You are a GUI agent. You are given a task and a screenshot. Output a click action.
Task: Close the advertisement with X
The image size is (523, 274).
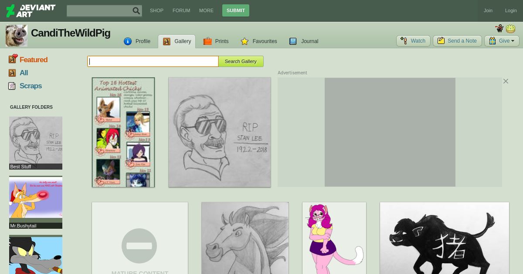506,81
